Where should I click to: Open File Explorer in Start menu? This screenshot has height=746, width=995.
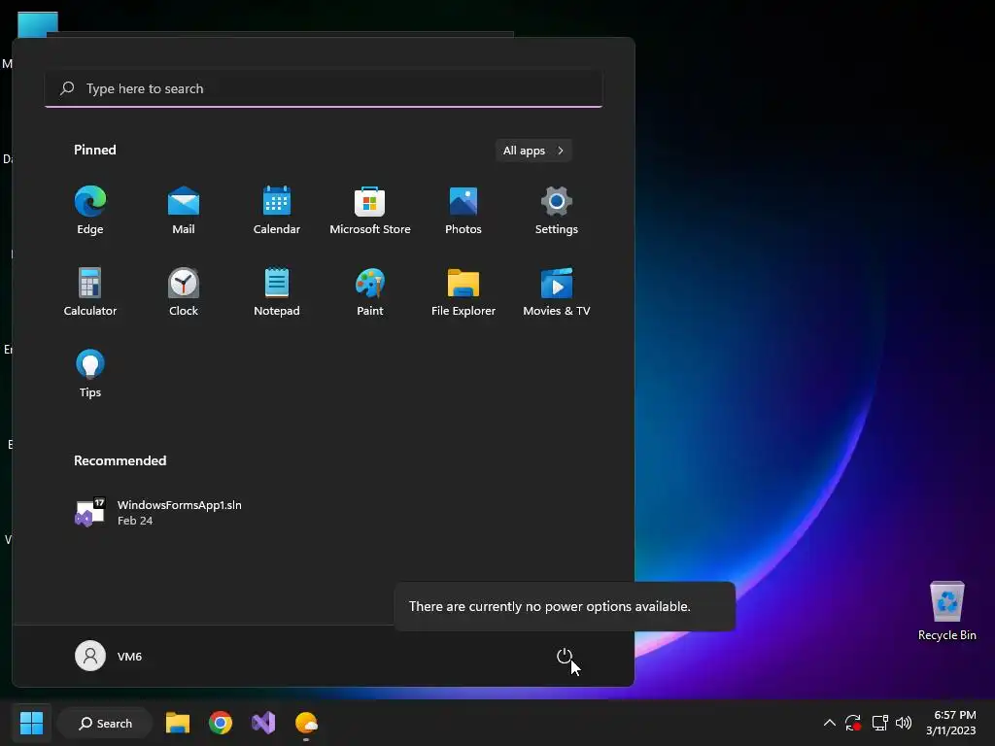tap(463, 291)
